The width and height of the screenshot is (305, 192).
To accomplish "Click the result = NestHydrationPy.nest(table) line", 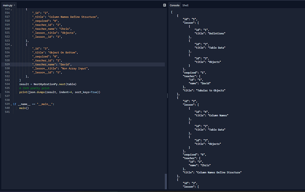I will [x=48, y=84].
